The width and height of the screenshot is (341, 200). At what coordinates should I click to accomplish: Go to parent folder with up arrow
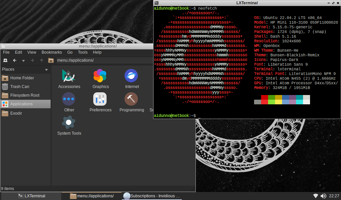point(42,60)
